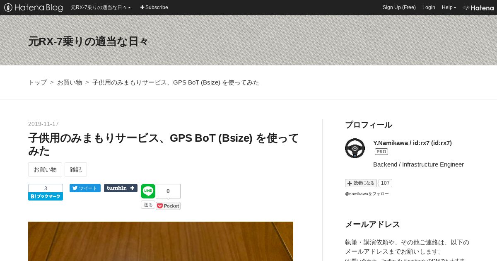Open the article title link
497x261 pixels.
(x=164, y=144)
